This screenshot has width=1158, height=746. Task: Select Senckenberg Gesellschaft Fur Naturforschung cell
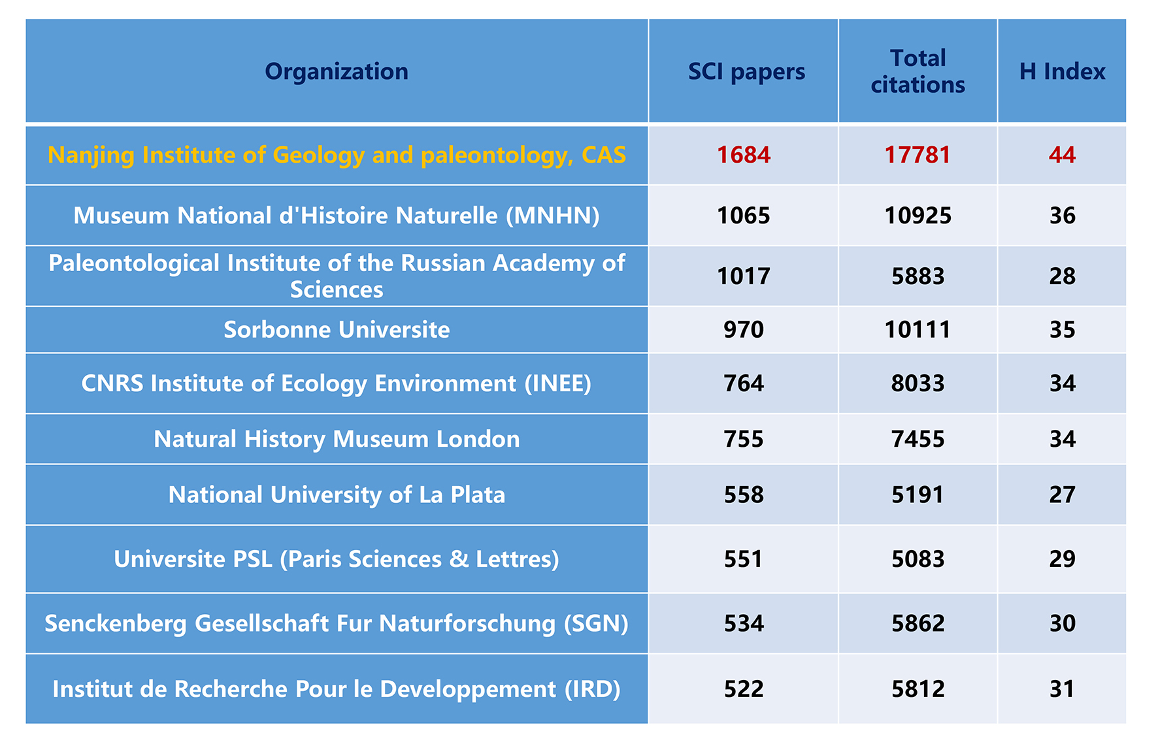[x=337, y=623]
